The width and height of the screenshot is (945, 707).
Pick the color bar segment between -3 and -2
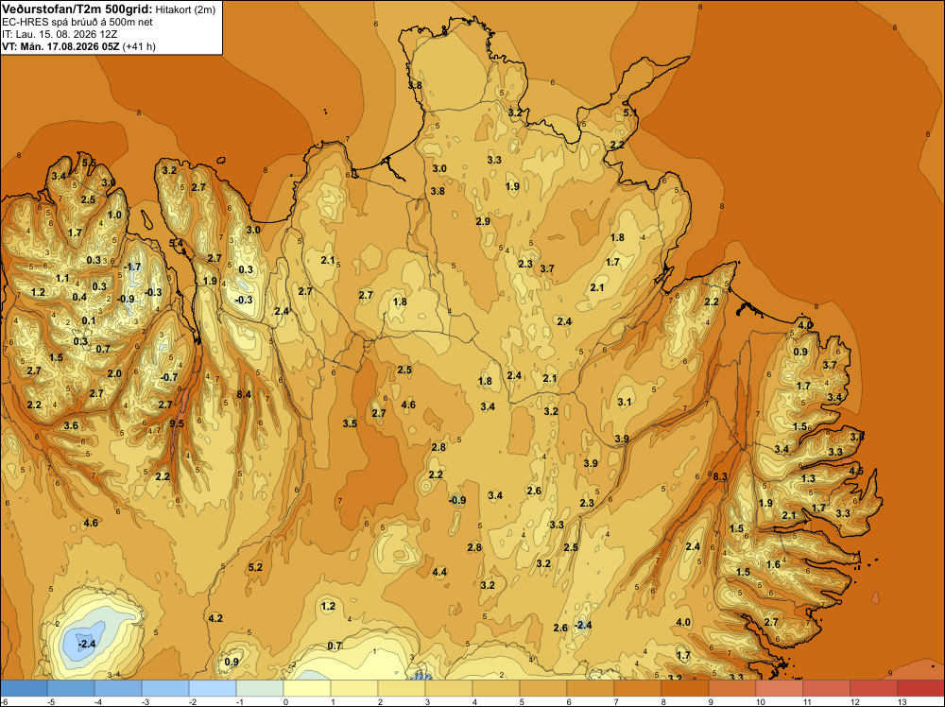coord(165,688)
